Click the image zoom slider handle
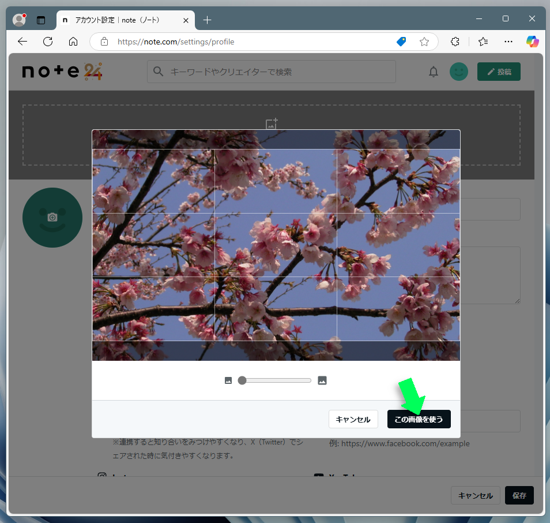The width and height of the screenshot is (550, 523). point(242,380)
